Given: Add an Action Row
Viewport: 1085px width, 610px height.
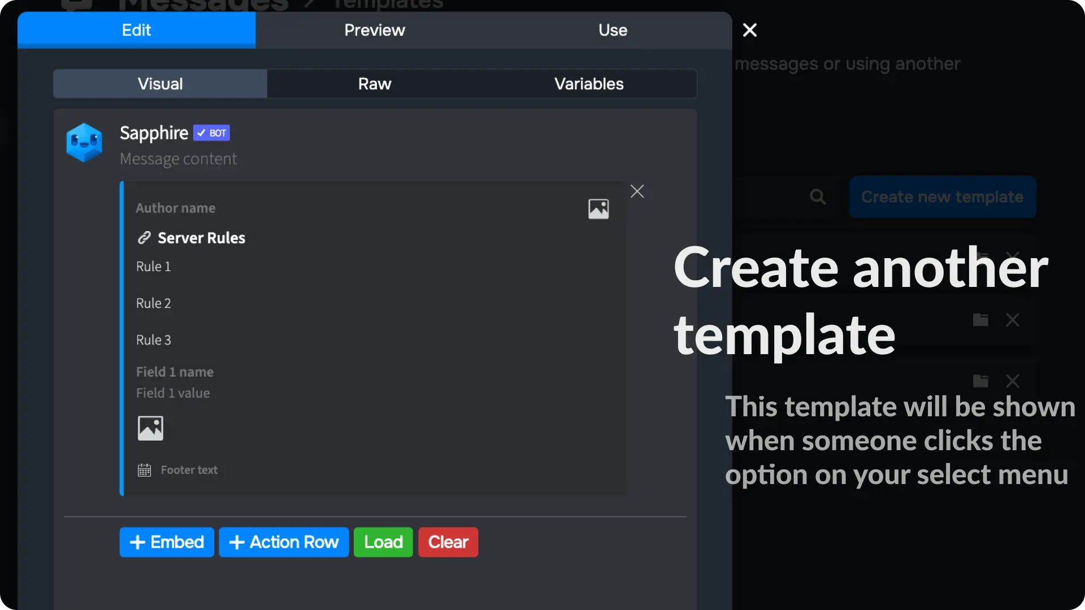Looking at the screenshot, I should point(284,542).
